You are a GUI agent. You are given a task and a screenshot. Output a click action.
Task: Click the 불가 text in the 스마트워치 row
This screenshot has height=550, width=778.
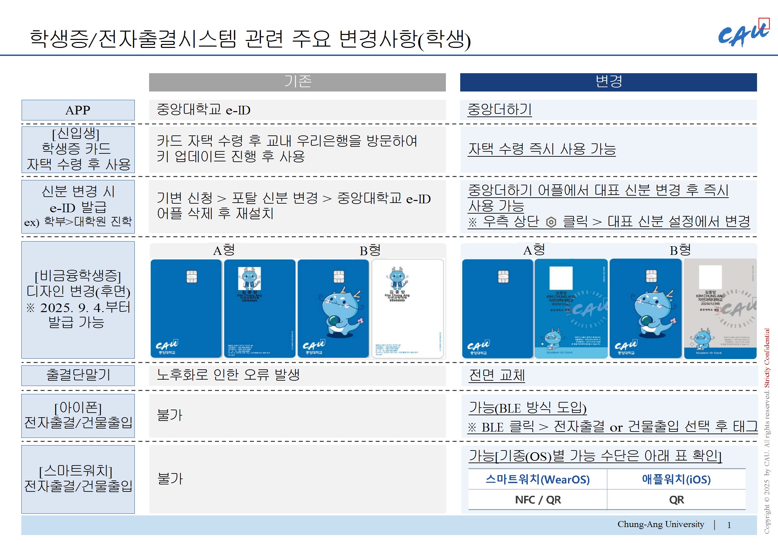pyautogui.click(x=170, y=478)
